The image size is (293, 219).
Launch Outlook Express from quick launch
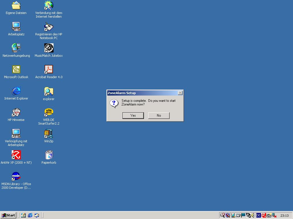click(37, 215)
